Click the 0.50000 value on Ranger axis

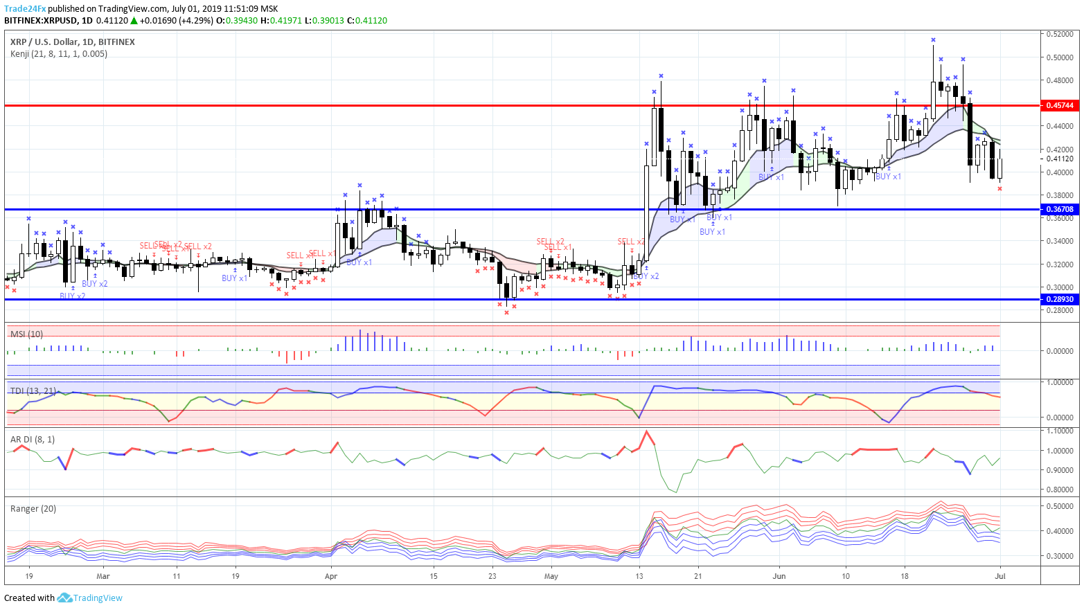coord(1060,506)
